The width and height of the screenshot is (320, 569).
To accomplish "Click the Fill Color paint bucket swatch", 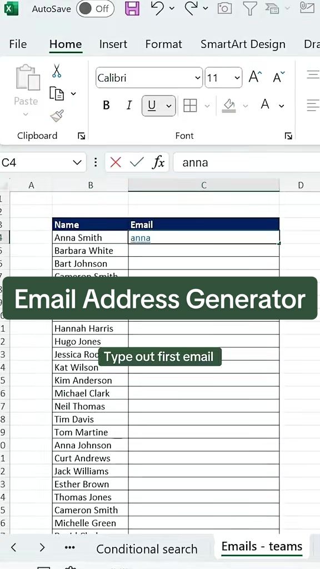I will 228,106.
